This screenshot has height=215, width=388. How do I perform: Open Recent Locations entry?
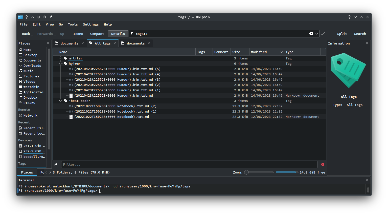click(32, 134)
